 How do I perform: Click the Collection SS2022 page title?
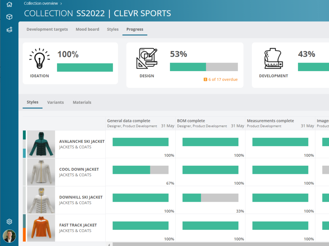pyautogui.click(x=97, y=13)
